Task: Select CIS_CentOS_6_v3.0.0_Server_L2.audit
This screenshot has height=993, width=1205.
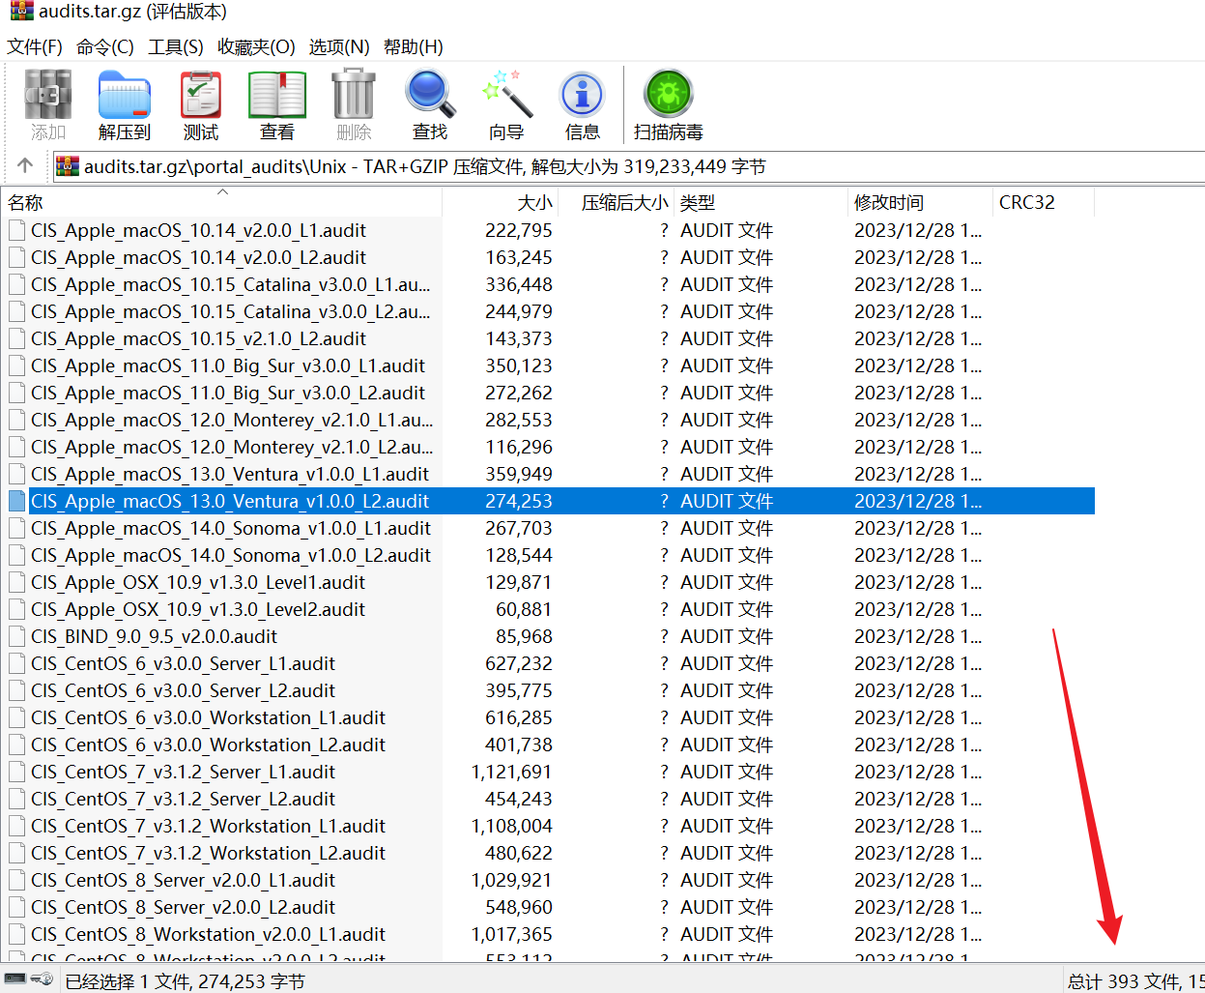Action: coord(183,690)
